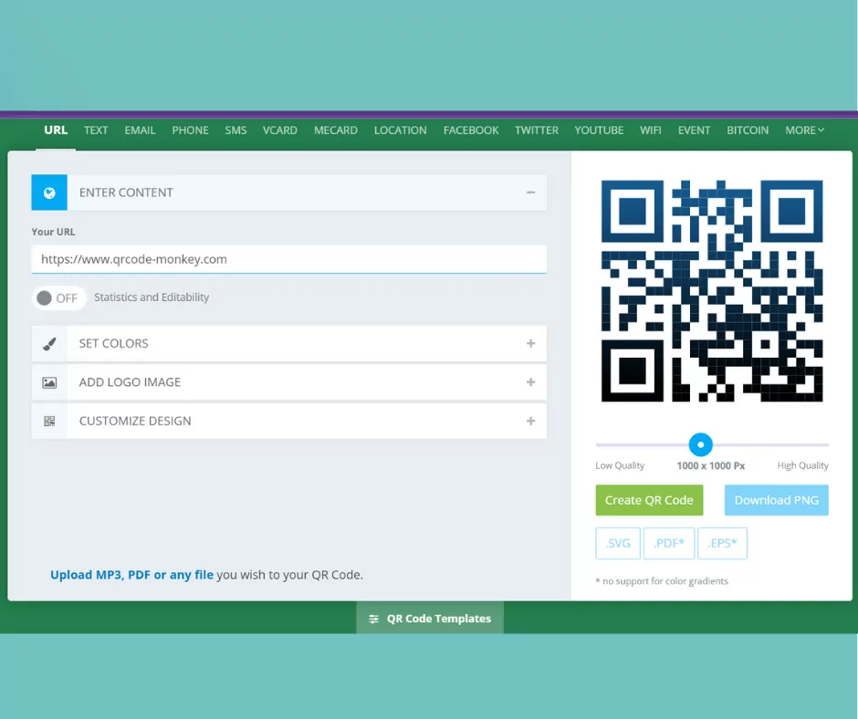Click the globe icon beside Enter Content

point(49,193)
